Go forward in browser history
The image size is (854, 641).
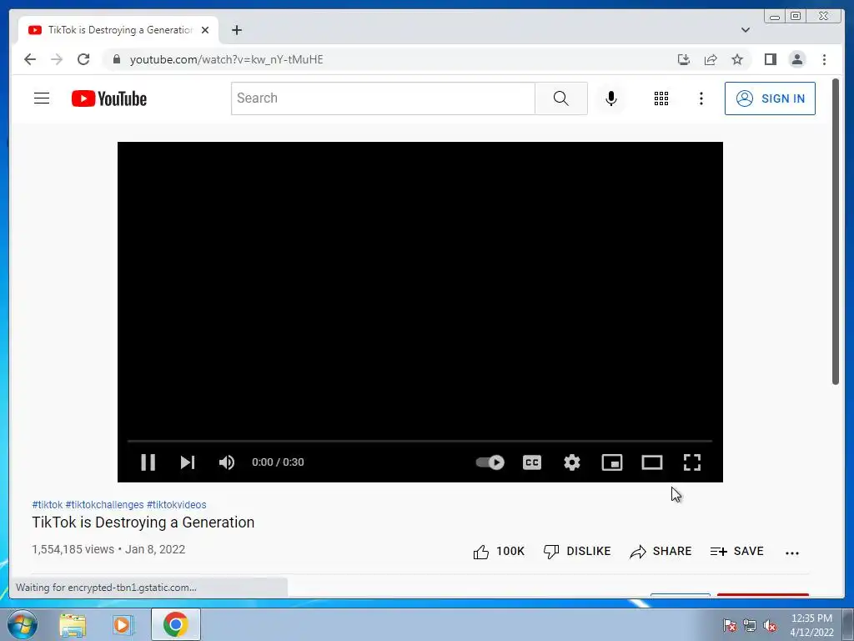[x=57, y=59]
